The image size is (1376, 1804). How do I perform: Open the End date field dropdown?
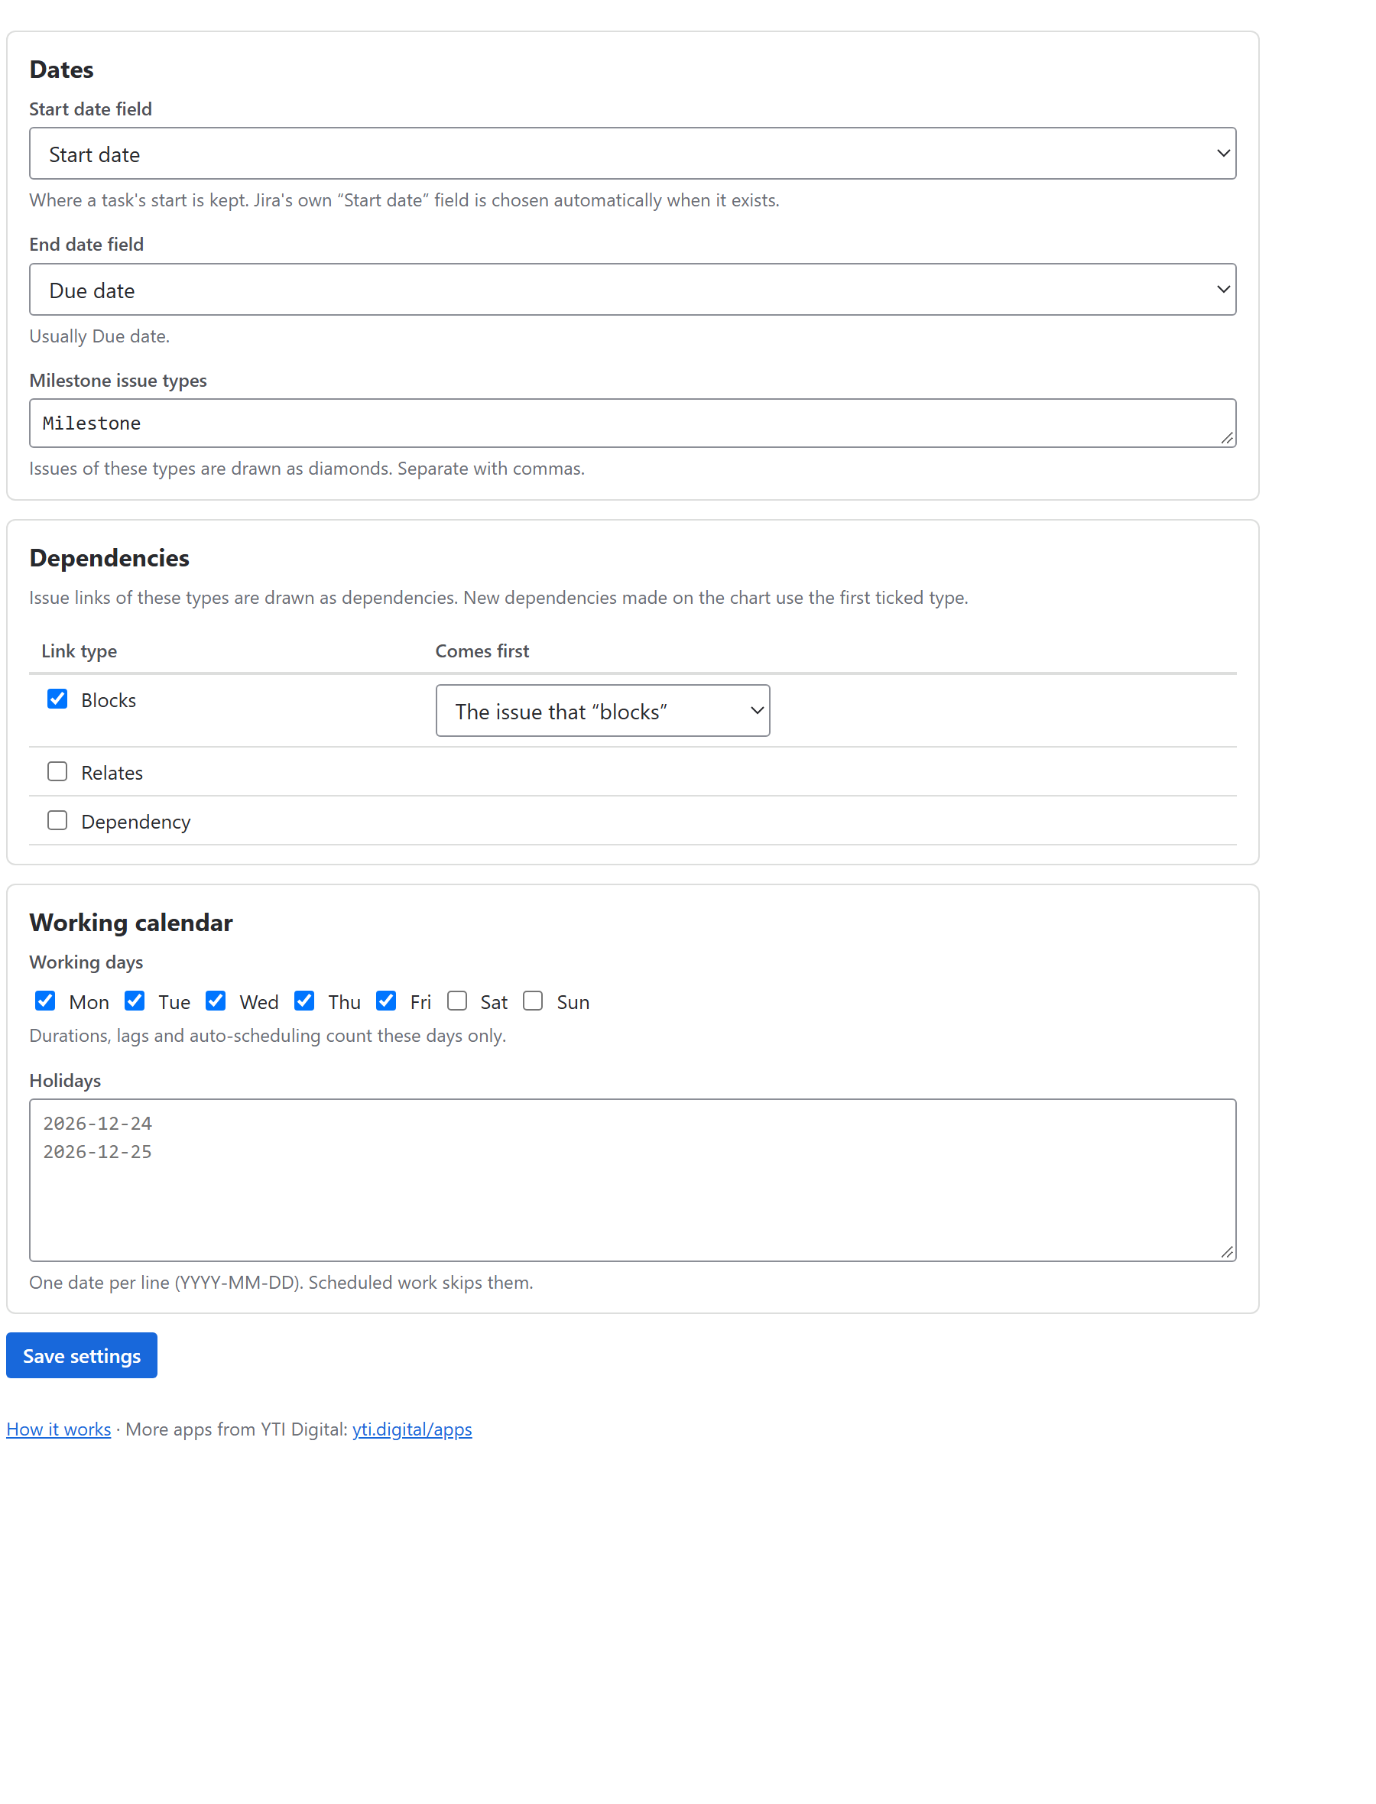[x=632, y=289]
